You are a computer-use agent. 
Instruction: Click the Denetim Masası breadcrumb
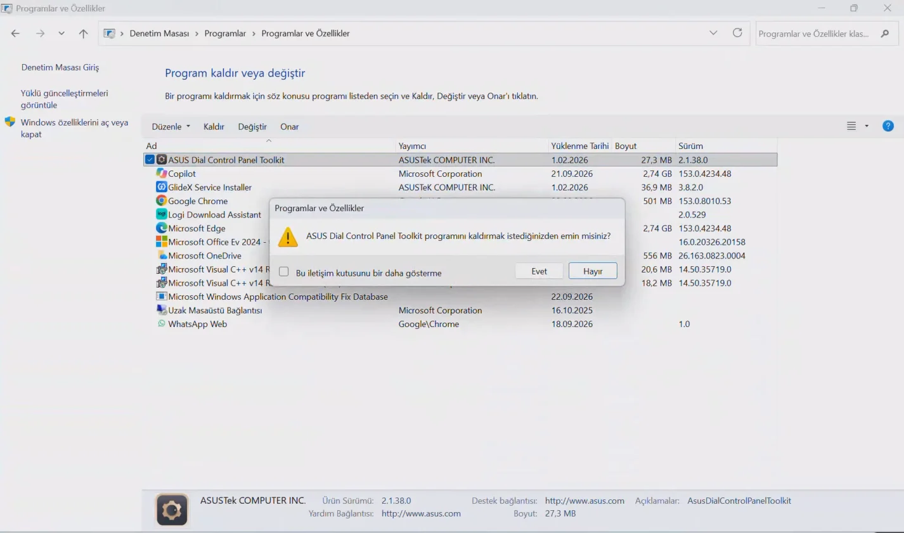(x=159, y=34)
